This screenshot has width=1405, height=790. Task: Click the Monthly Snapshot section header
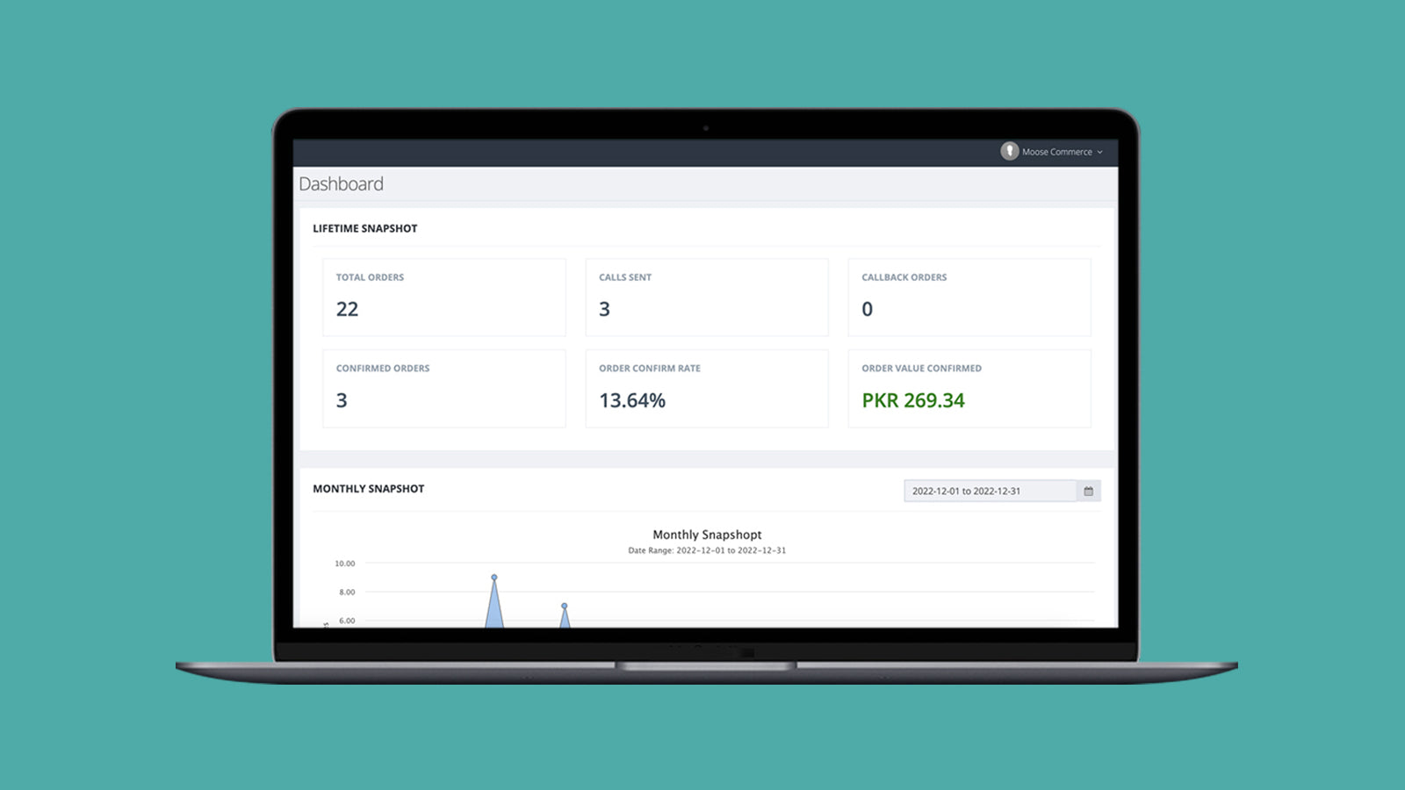coord(369,489)
